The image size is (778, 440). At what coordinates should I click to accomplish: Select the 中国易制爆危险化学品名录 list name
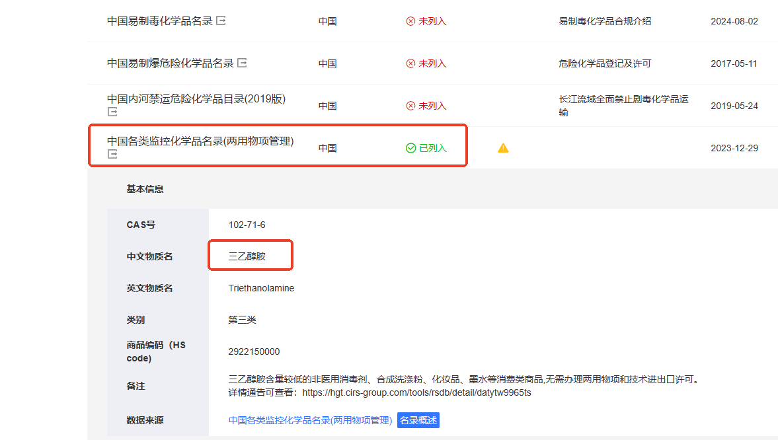171,63
